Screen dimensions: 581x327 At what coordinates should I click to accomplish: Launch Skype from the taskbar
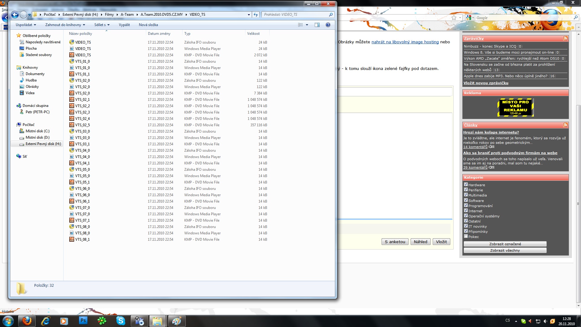tap(120, 321)
